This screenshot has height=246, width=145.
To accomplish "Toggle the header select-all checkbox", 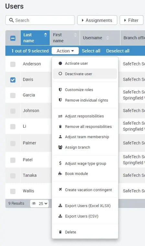I will (x=13, y=38).
